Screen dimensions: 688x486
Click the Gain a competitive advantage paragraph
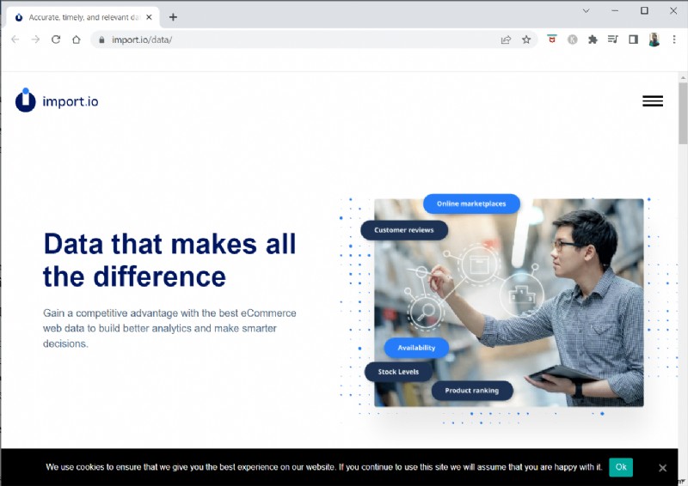tap(169, 328)
